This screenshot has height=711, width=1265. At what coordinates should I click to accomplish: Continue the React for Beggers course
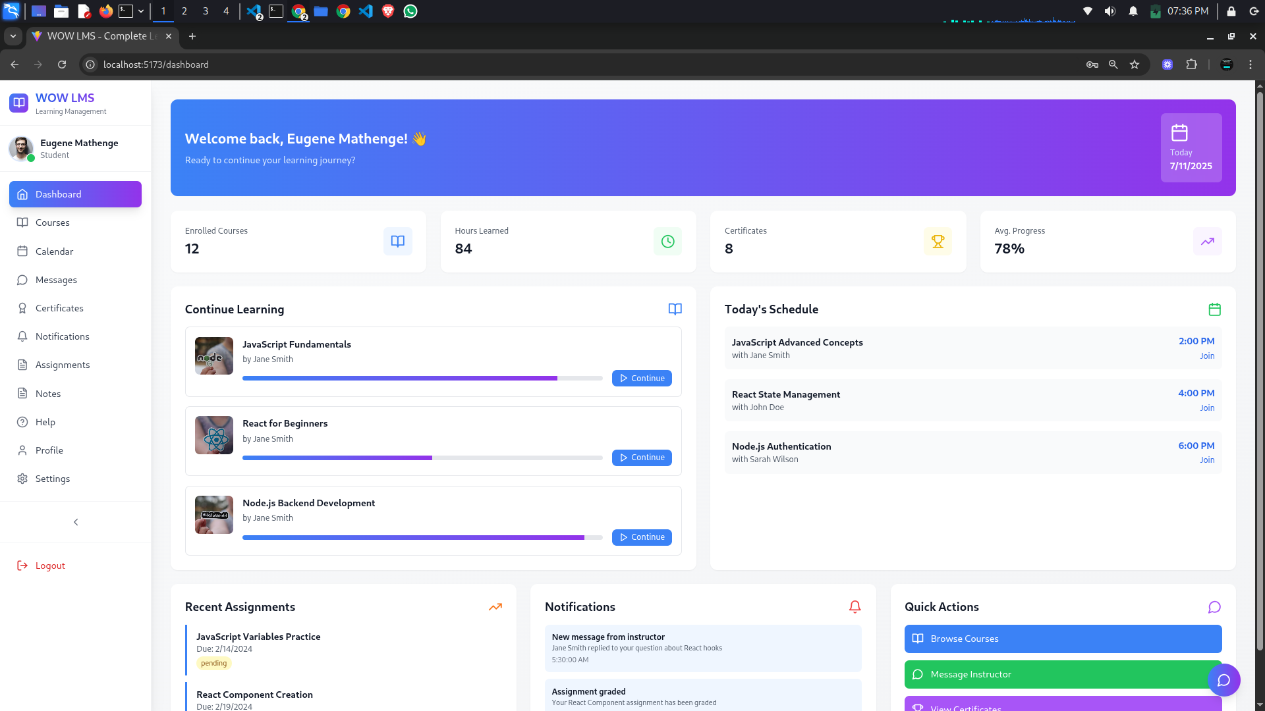click(x=641, y=458)
